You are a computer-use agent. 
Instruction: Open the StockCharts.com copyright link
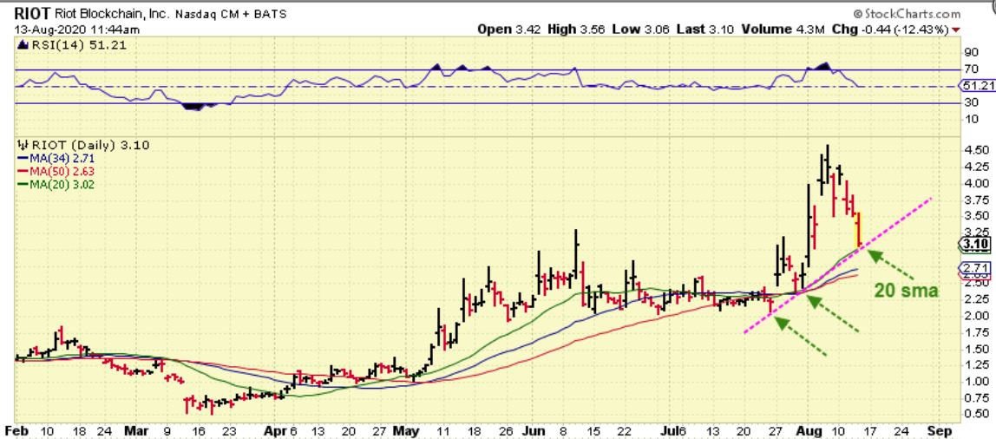coord(908,13)
